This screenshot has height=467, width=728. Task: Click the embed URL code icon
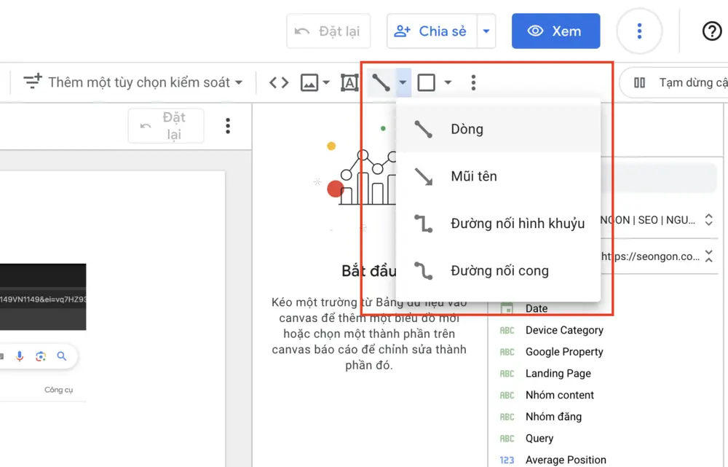(279, 83)
